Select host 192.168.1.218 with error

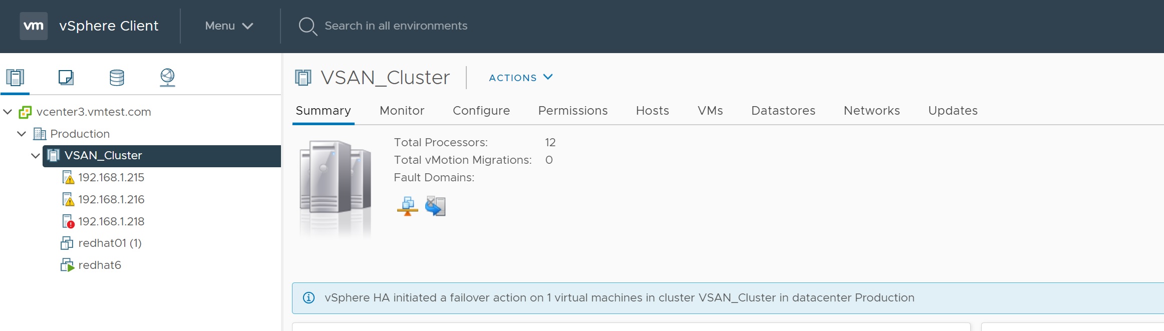pos(111,221)
